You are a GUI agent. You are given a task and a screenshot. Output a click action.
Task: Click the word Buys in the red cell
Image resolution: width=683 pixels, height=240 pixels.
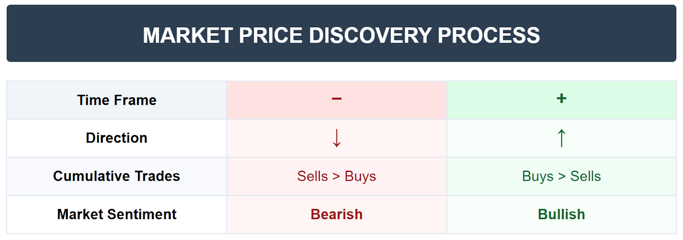(x=360, y=176)
